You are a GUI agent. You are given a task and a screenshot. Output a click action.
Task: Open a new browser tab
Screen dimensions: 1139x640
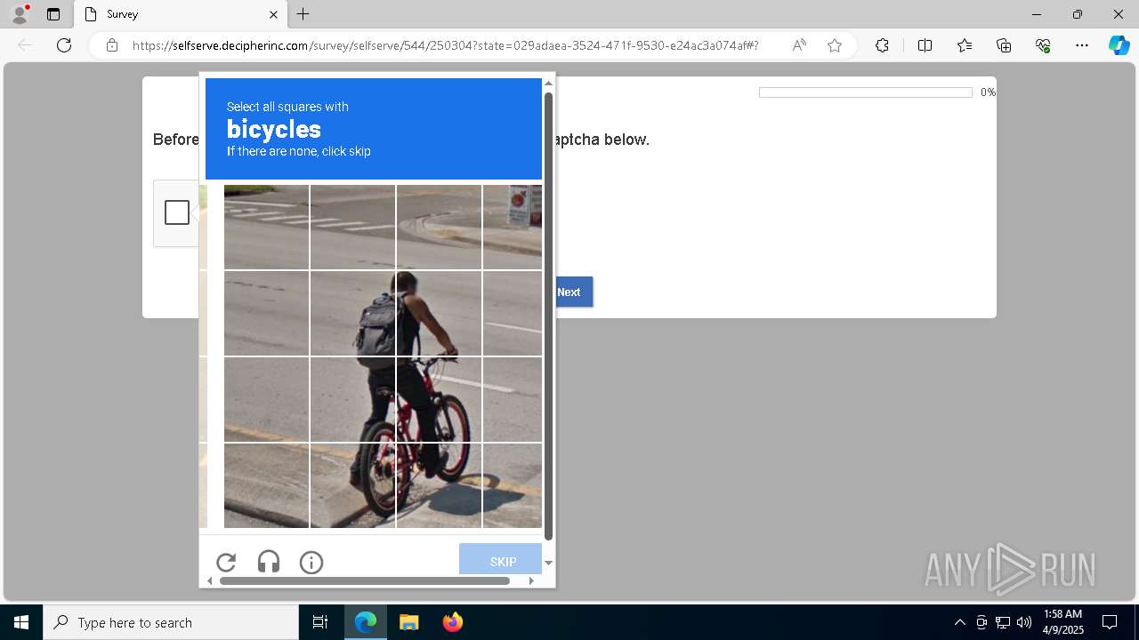pos(303,14)
